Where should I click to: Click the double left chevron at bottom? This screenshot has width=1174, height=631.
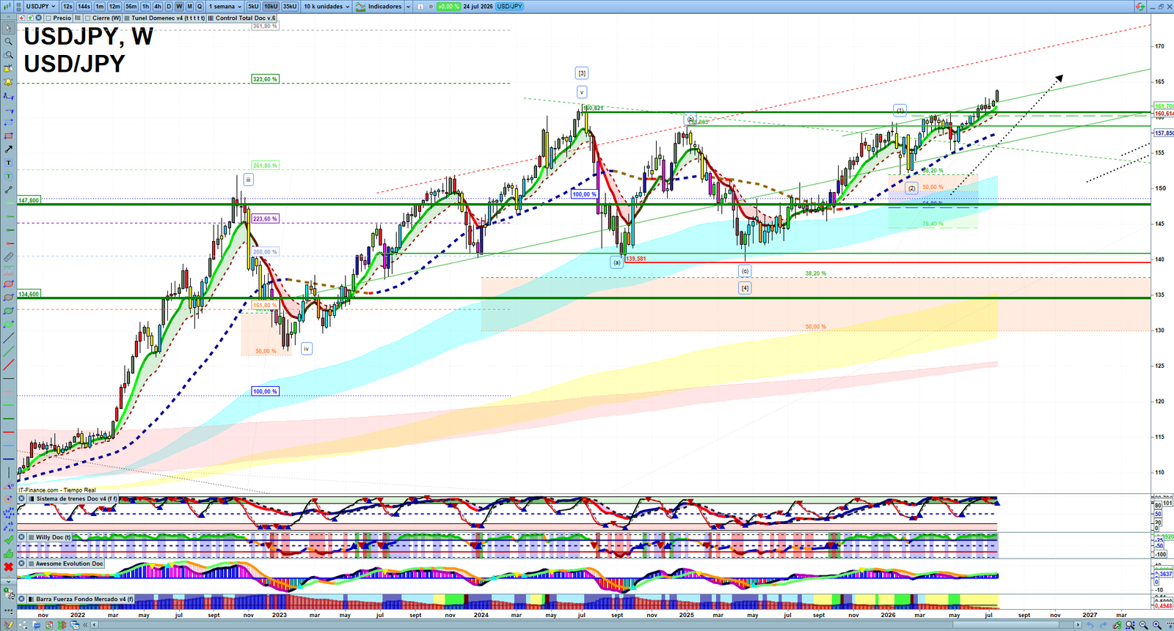point(85,625)
